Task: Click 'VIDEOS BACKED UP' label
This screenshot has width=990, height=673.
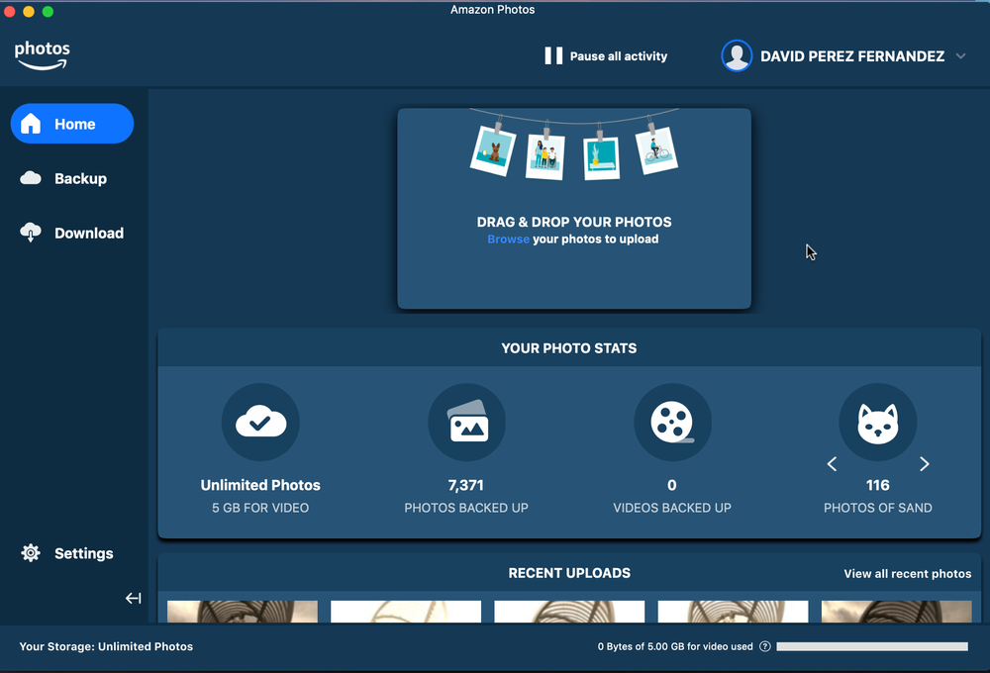Action: pyautogui.click(x=672, y=508)
